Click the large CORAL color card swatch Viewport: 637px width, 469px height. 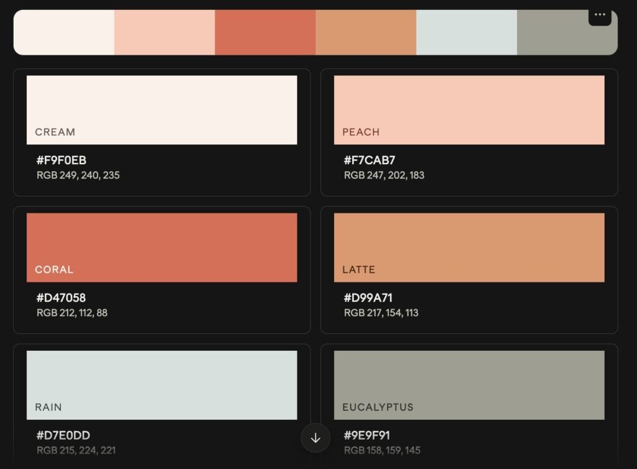(162, 248)
